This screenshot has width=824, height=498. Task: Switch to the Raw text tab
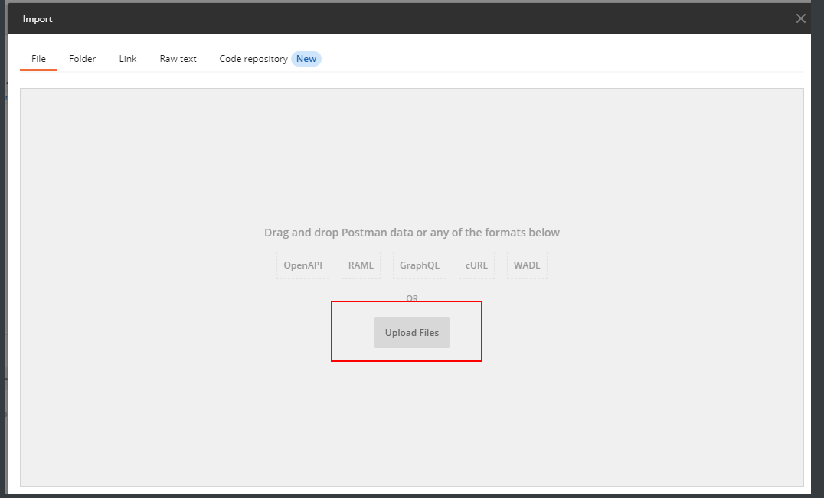pos(178,59)
